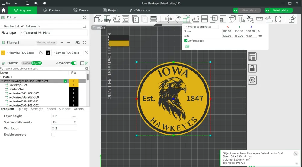Click the Arrange all objects icon
302x167 pixels.
[x=126, y=19]
